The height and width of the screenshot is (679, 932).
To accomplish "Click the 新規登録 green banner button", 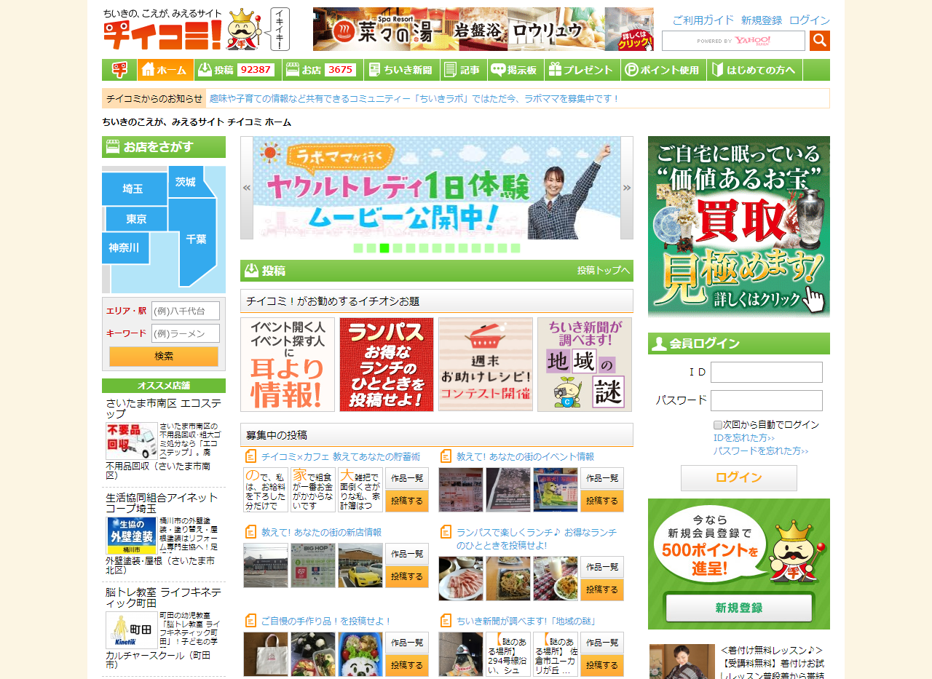I will click(x=738, y=608).
